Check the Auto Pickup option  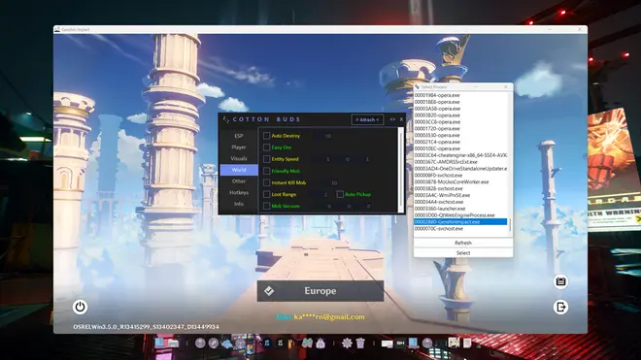340,194
